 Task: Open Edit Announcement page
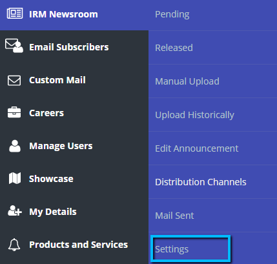pyautogui.click(x=197, y=148)
